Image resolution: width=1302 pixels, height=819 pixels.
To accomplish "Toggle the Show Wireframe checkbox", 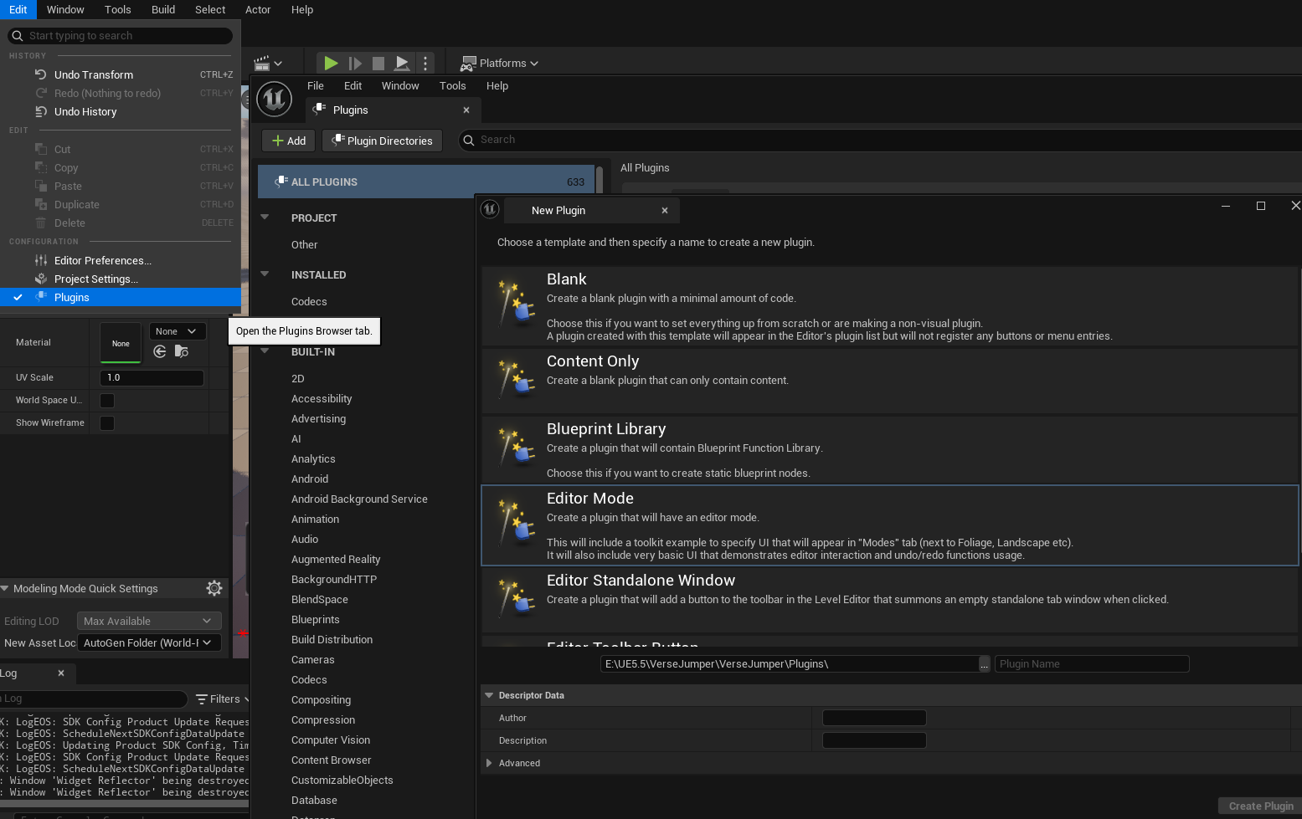I will pos(107,423).
